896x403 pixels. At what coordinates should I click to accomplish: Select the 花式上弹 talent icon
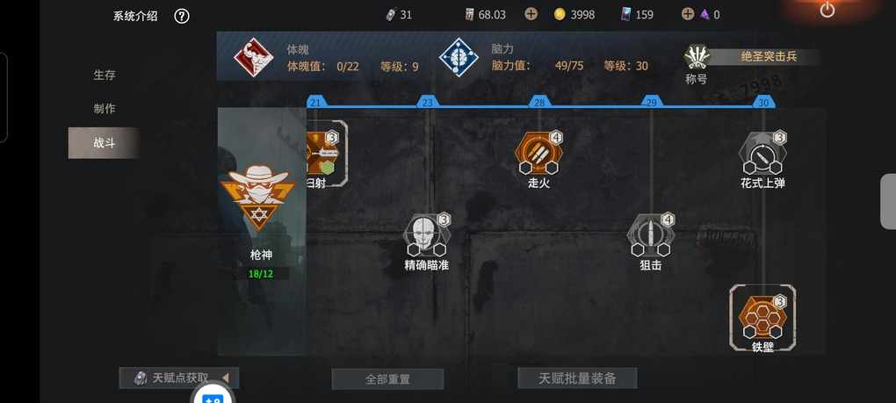pyautogui.click(x=762, y=153)
